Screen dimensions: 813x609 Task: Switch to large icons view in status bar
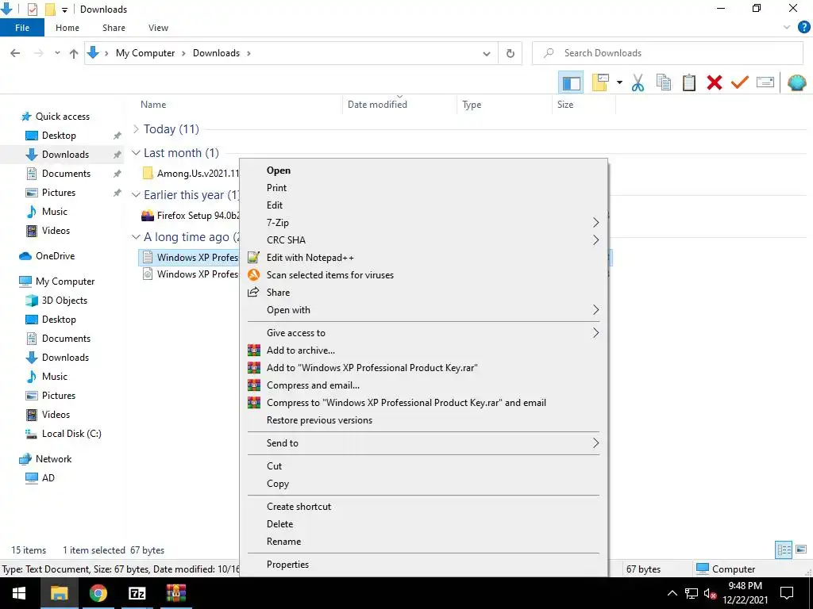pos(801,550)
